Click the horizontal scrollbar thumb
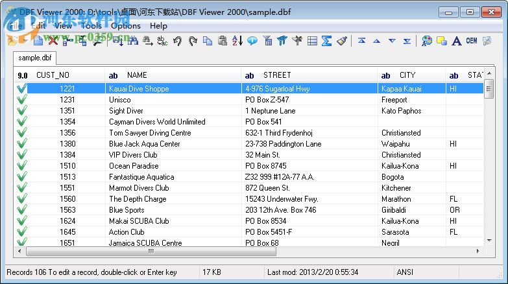508x284 pixels. (x=151, y=252)
